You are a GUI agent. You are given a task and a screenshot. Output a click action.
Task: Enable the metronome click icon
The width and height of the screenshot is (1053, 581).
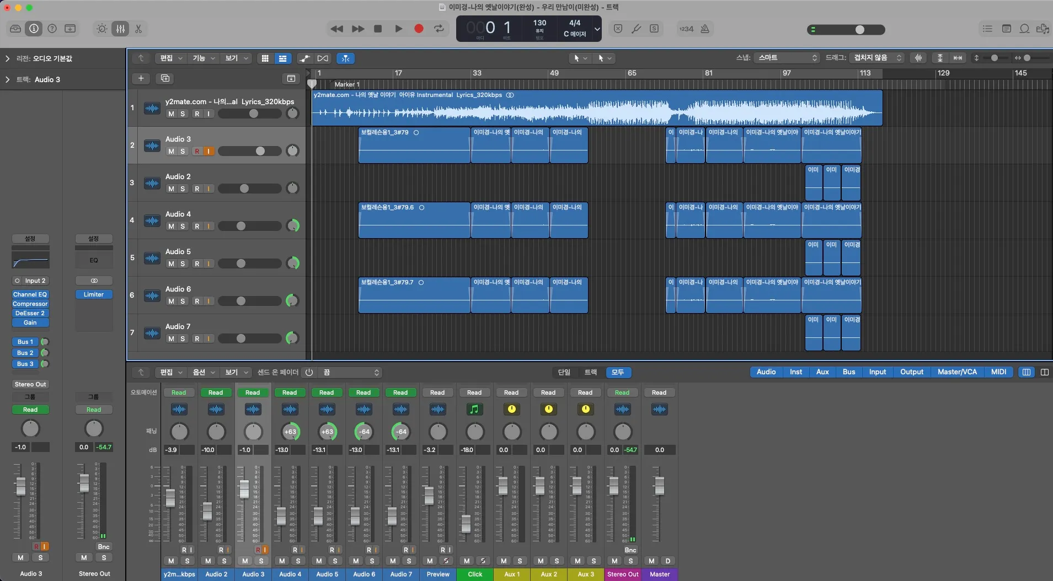pos(705,29)
